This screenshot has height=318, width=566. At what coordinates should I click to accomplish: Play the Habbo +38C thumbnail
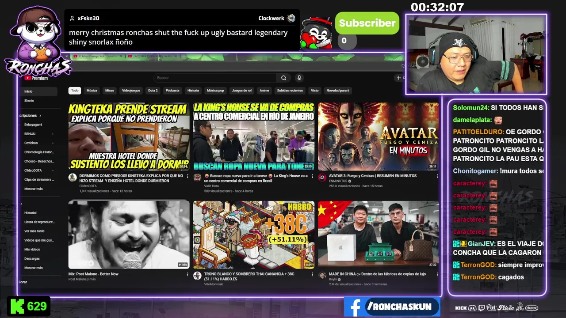pos(253,235)
